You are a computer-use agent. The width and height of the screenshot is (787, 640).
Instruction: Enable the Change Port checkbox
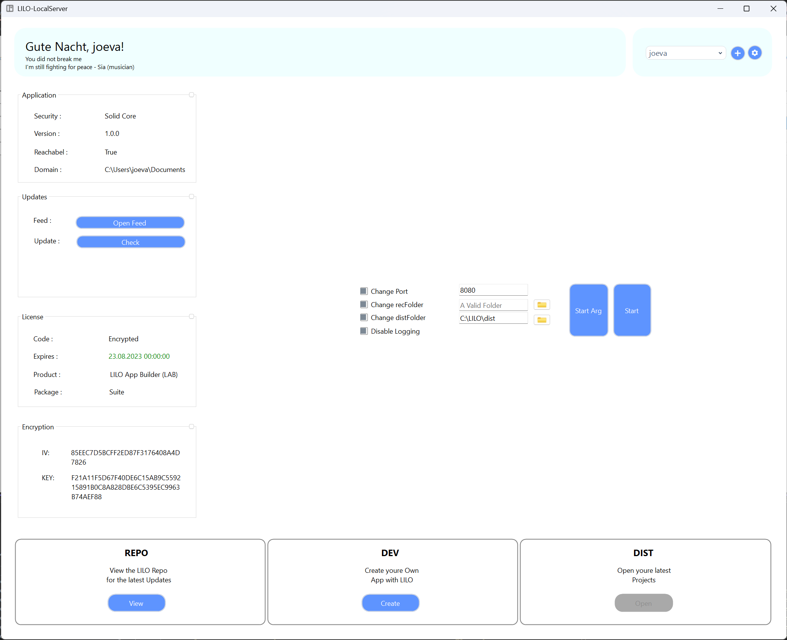pos(364,291)
